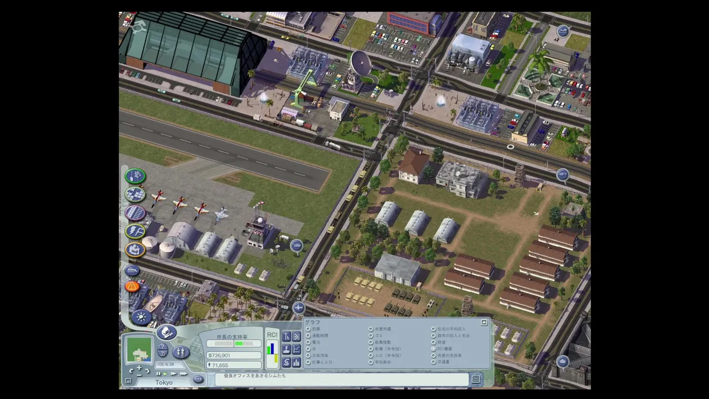Rotate the view counter-clockwise

[131, 371]
